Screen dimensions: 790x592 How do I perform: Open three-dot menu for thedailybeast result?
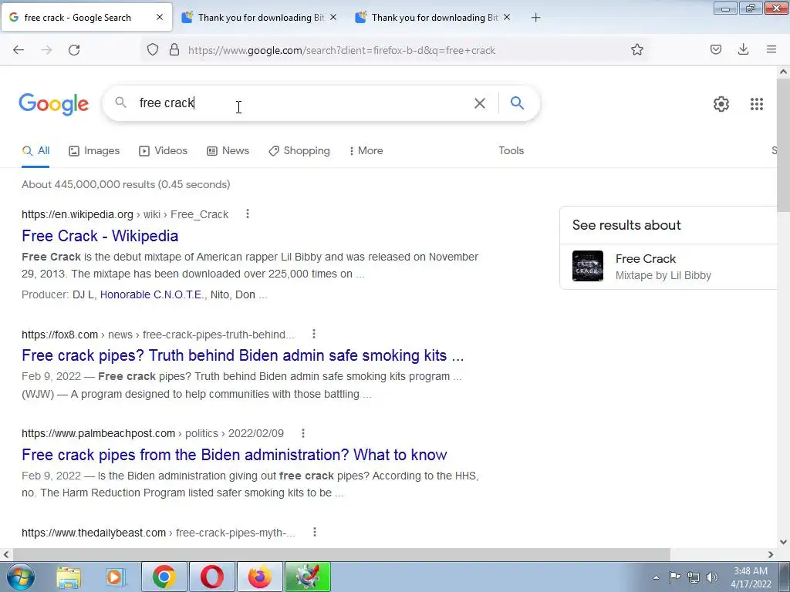315,532
